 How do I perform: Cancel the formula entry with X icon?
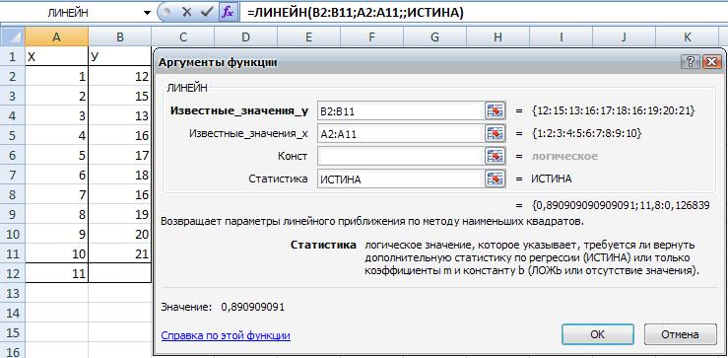(x=187, y=13)
